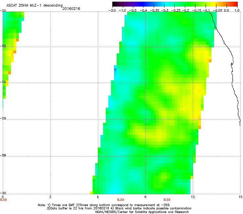Image resolution: width=243 pixels, height=214 pixels.
Task: Select the -0.15 color scale label
Action: (x=196, y=11)
